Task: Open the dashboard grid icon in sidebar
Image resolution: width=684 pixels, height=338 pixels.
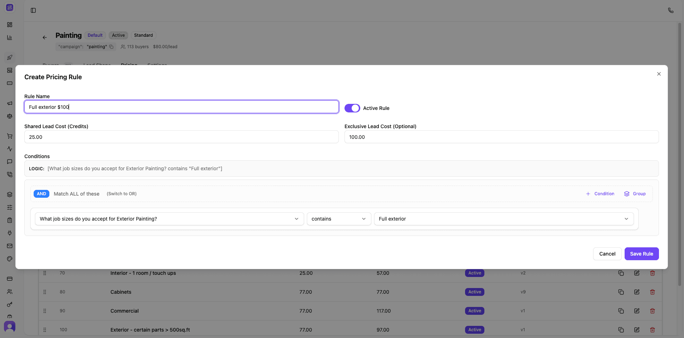Action: coord(10,25)
